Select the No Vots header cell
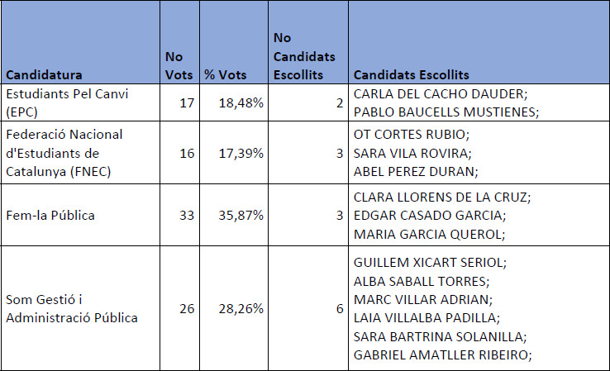The height and width of the screenshot is (371, 610). pyautogui.click(x=174, y=64)
